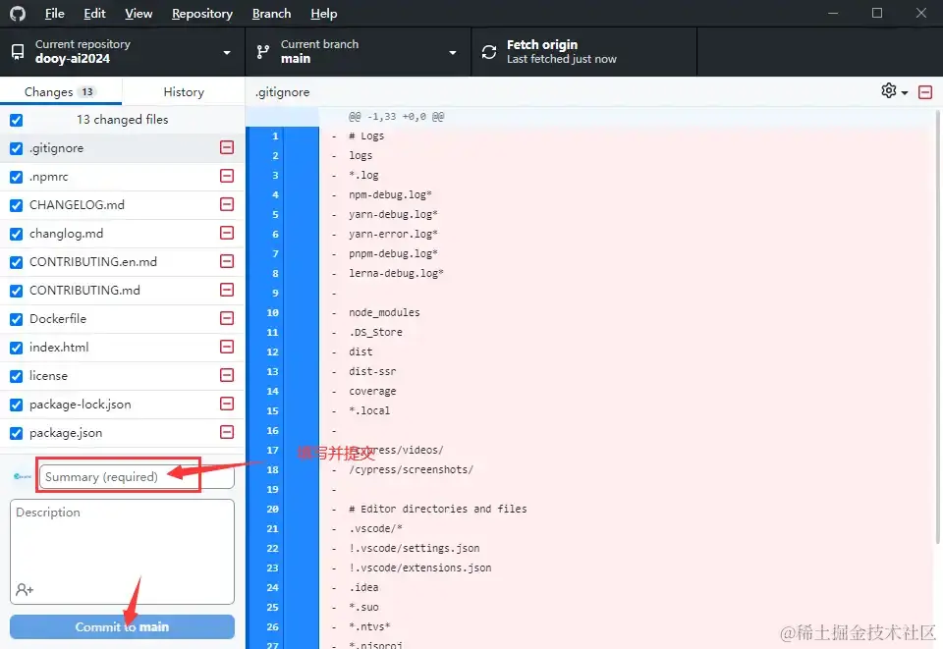
Task: Select the license file row
Action: pyautogui.click(x=122, y=376)
